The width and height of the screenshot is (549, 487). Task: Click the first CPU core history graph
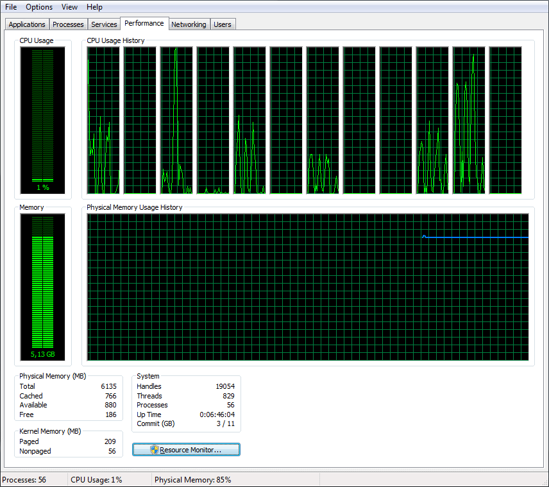click(x=103, y=120)
